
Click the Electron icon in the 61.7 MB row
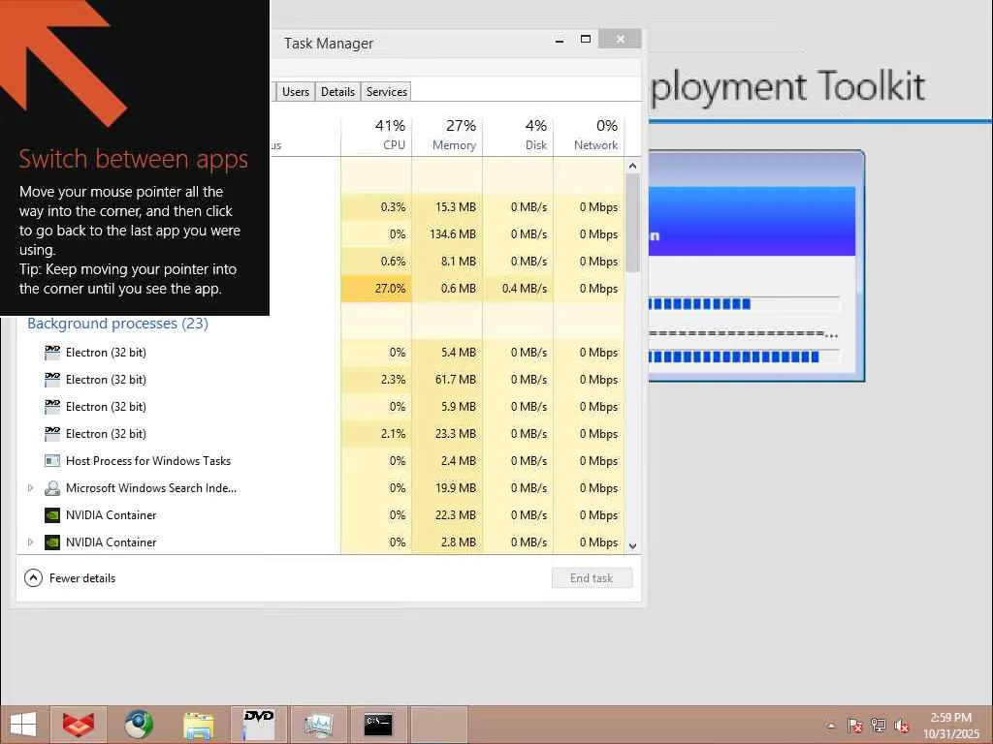52,380
